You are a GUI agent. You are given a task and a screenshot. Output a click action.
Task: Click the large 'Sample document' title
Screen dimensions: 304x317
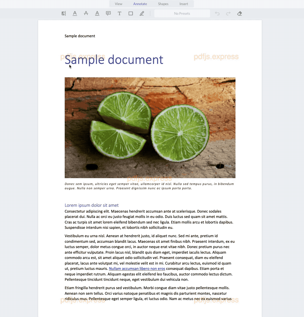point(114,60)
